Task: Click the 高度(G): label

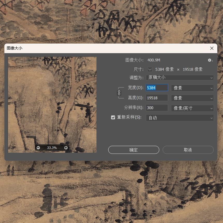Action: [136, 98]
